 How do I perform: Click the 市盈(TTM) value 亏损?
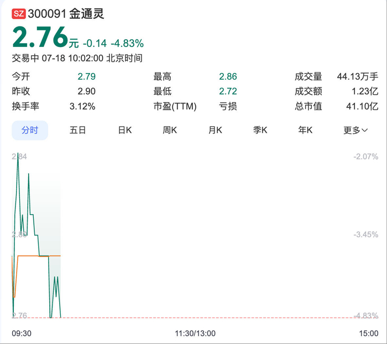click(x=228, y=106)
